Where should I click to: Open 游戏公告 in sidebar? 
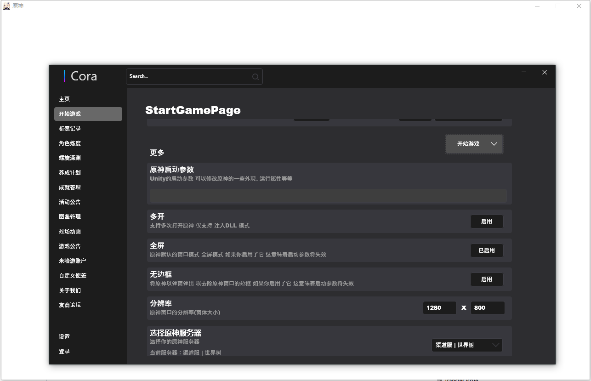[x=88, y=246]
